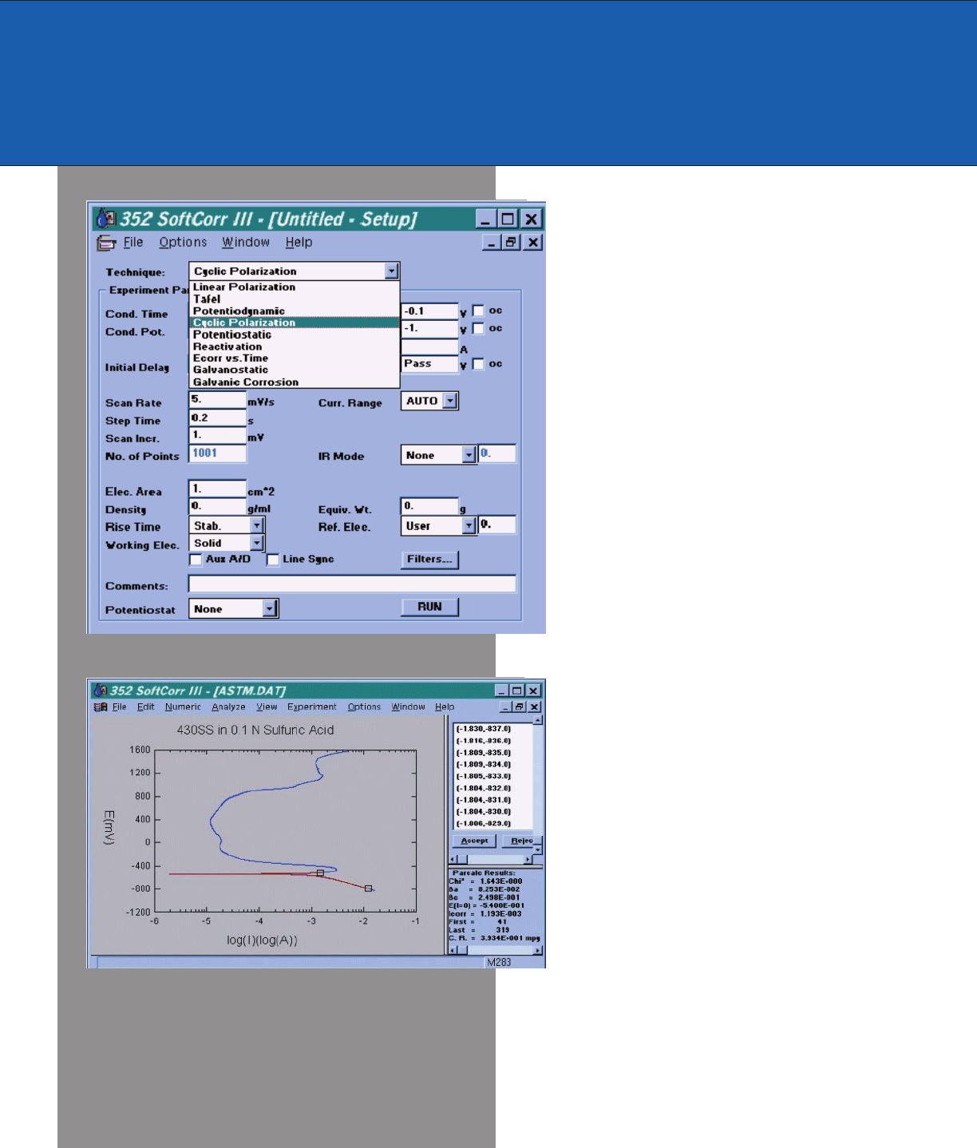Open the View menu in ASTM.DAT window
977x1148 pixels.
pyautogui.click(x=267, y=707)
